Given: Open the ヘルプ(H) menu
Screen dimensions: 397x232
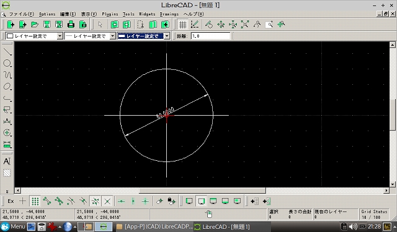Looking at the screenshot, I should [193, 14].
